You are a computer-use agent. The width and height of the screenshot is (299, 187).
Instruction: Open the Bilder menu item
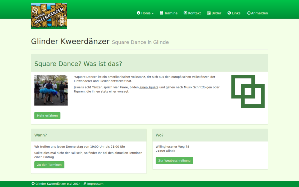214,13
